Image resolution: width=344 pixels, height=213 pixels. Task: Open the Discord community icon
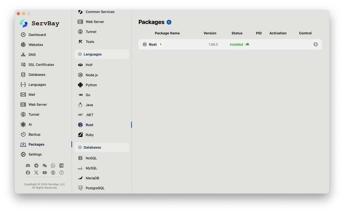coord(28,166)
